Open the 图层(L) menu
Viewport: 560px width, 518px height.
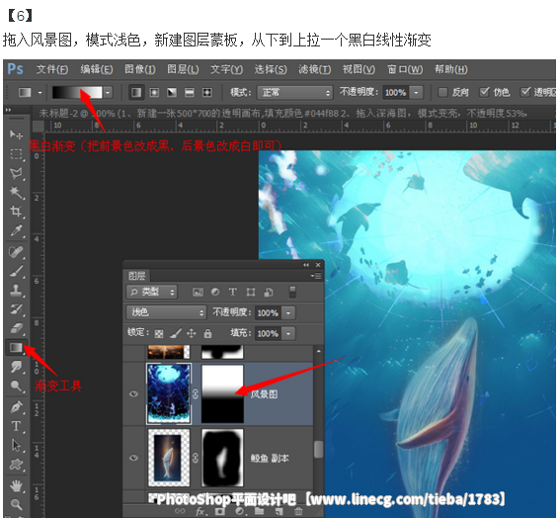pos(183,69)
